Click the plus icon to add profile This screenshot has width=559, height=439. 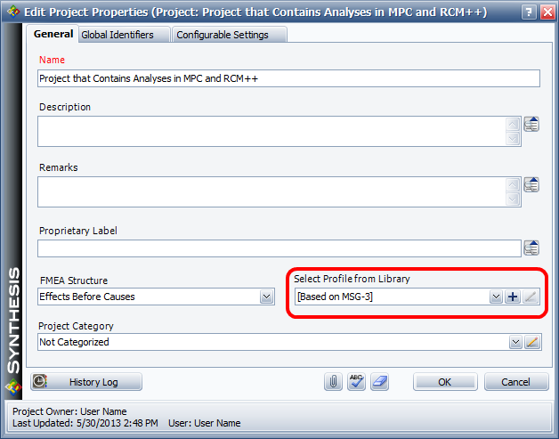point(513,297)
